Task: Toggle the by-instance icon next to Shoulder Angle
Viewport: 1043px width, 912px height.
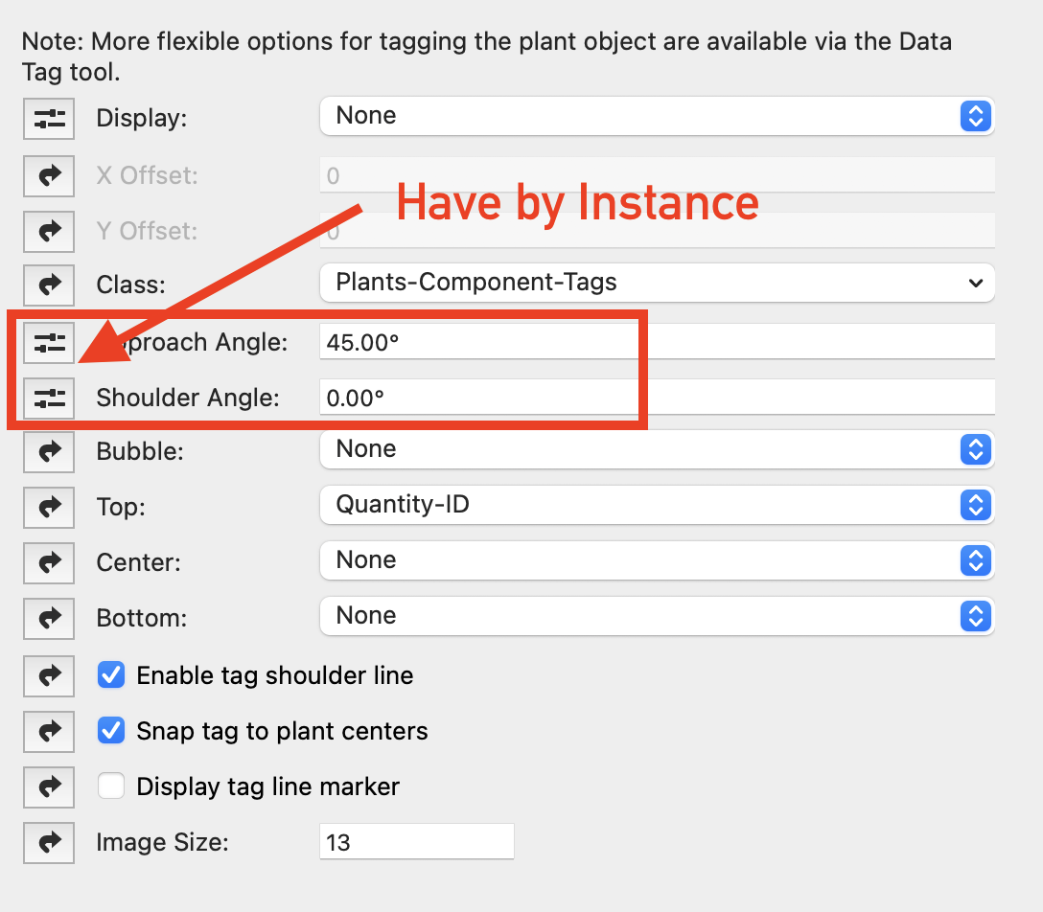Action: [x=49, y=398]
